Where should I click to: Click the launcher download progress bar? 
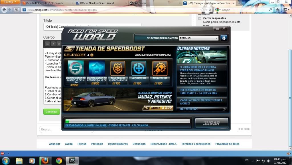[127, 121]
